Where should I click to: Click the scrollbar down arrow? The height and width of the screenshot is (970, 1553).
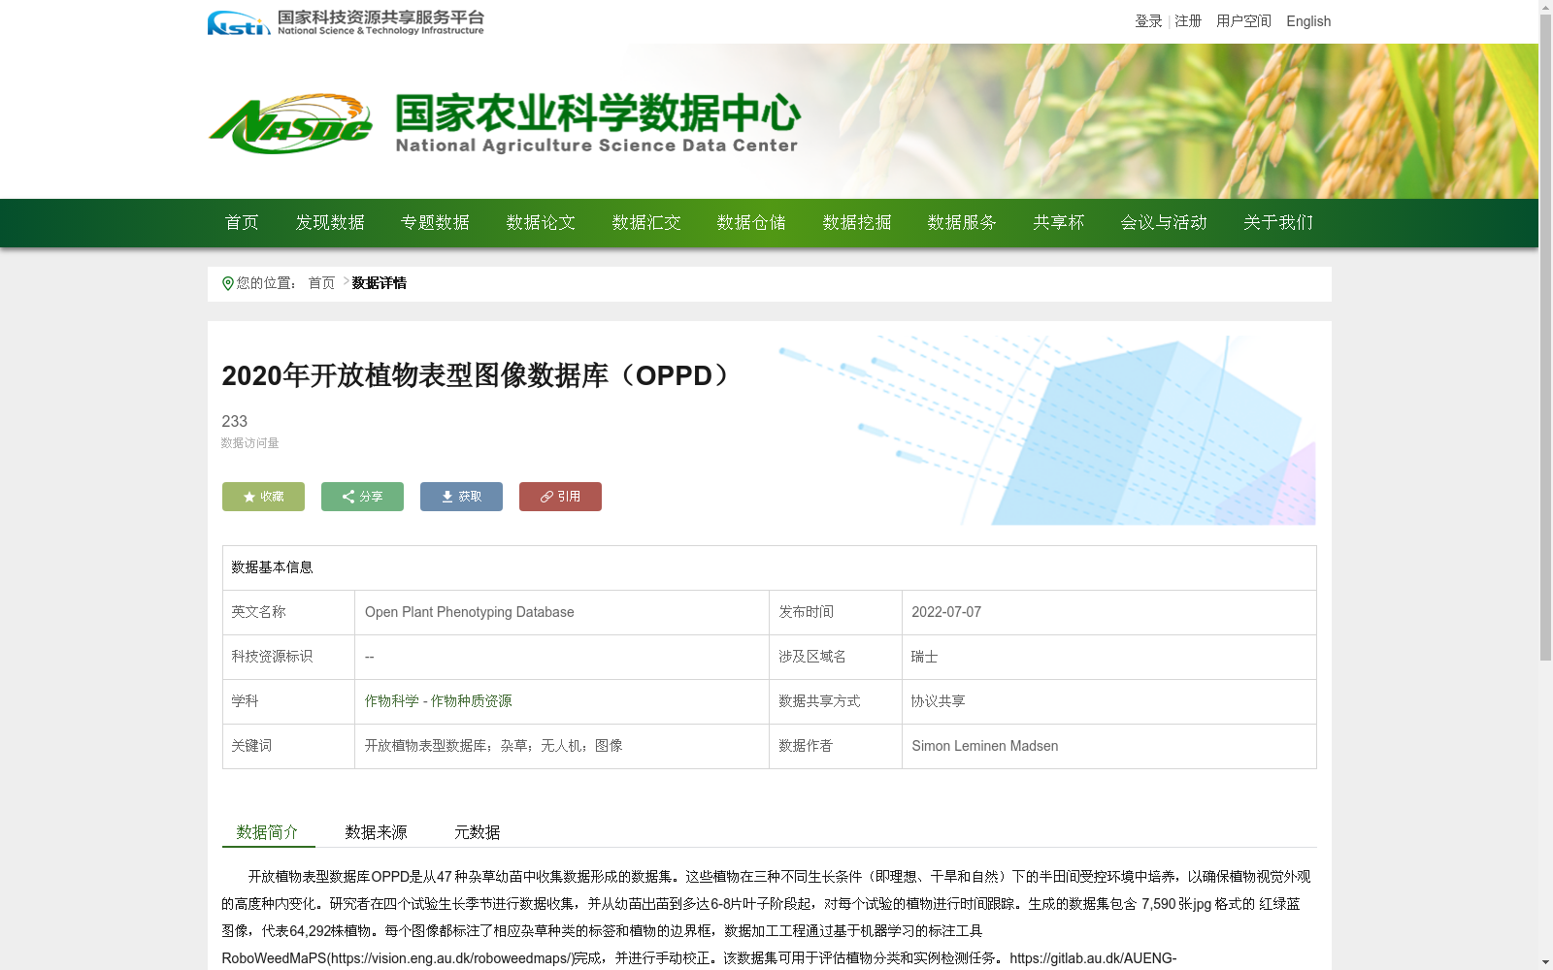(x=1545, y=962)
